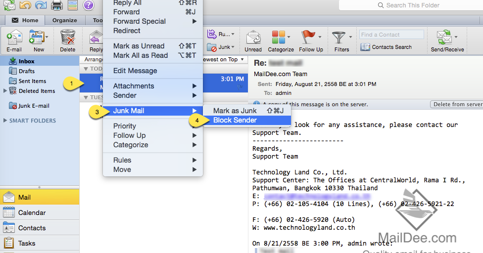Open Junk Mail submenu item

point(153,111)
